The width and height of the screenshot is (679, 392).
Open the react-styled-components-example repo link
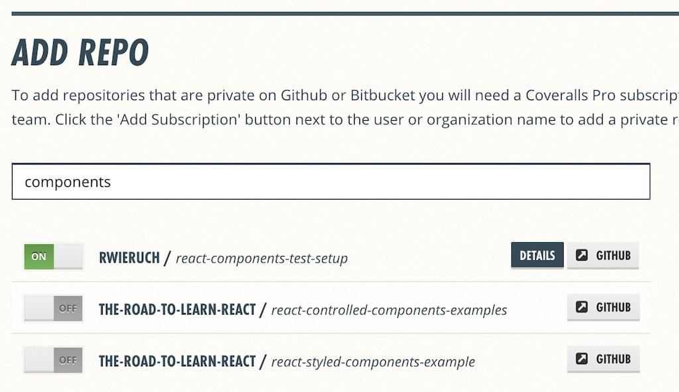(373, 361)
